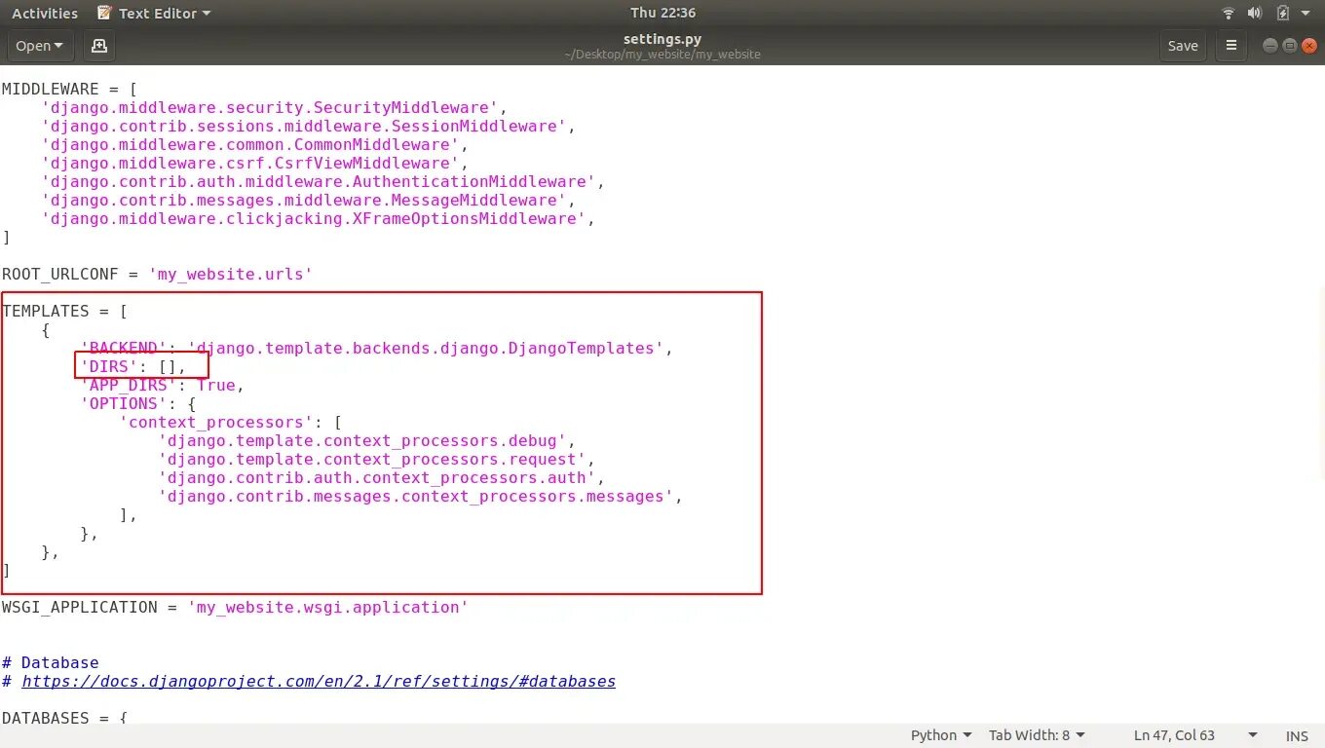Click the 'BACKEND' DjangoTemplates line
Viewport: 1325px width, 748px height.
click(376, 348)
